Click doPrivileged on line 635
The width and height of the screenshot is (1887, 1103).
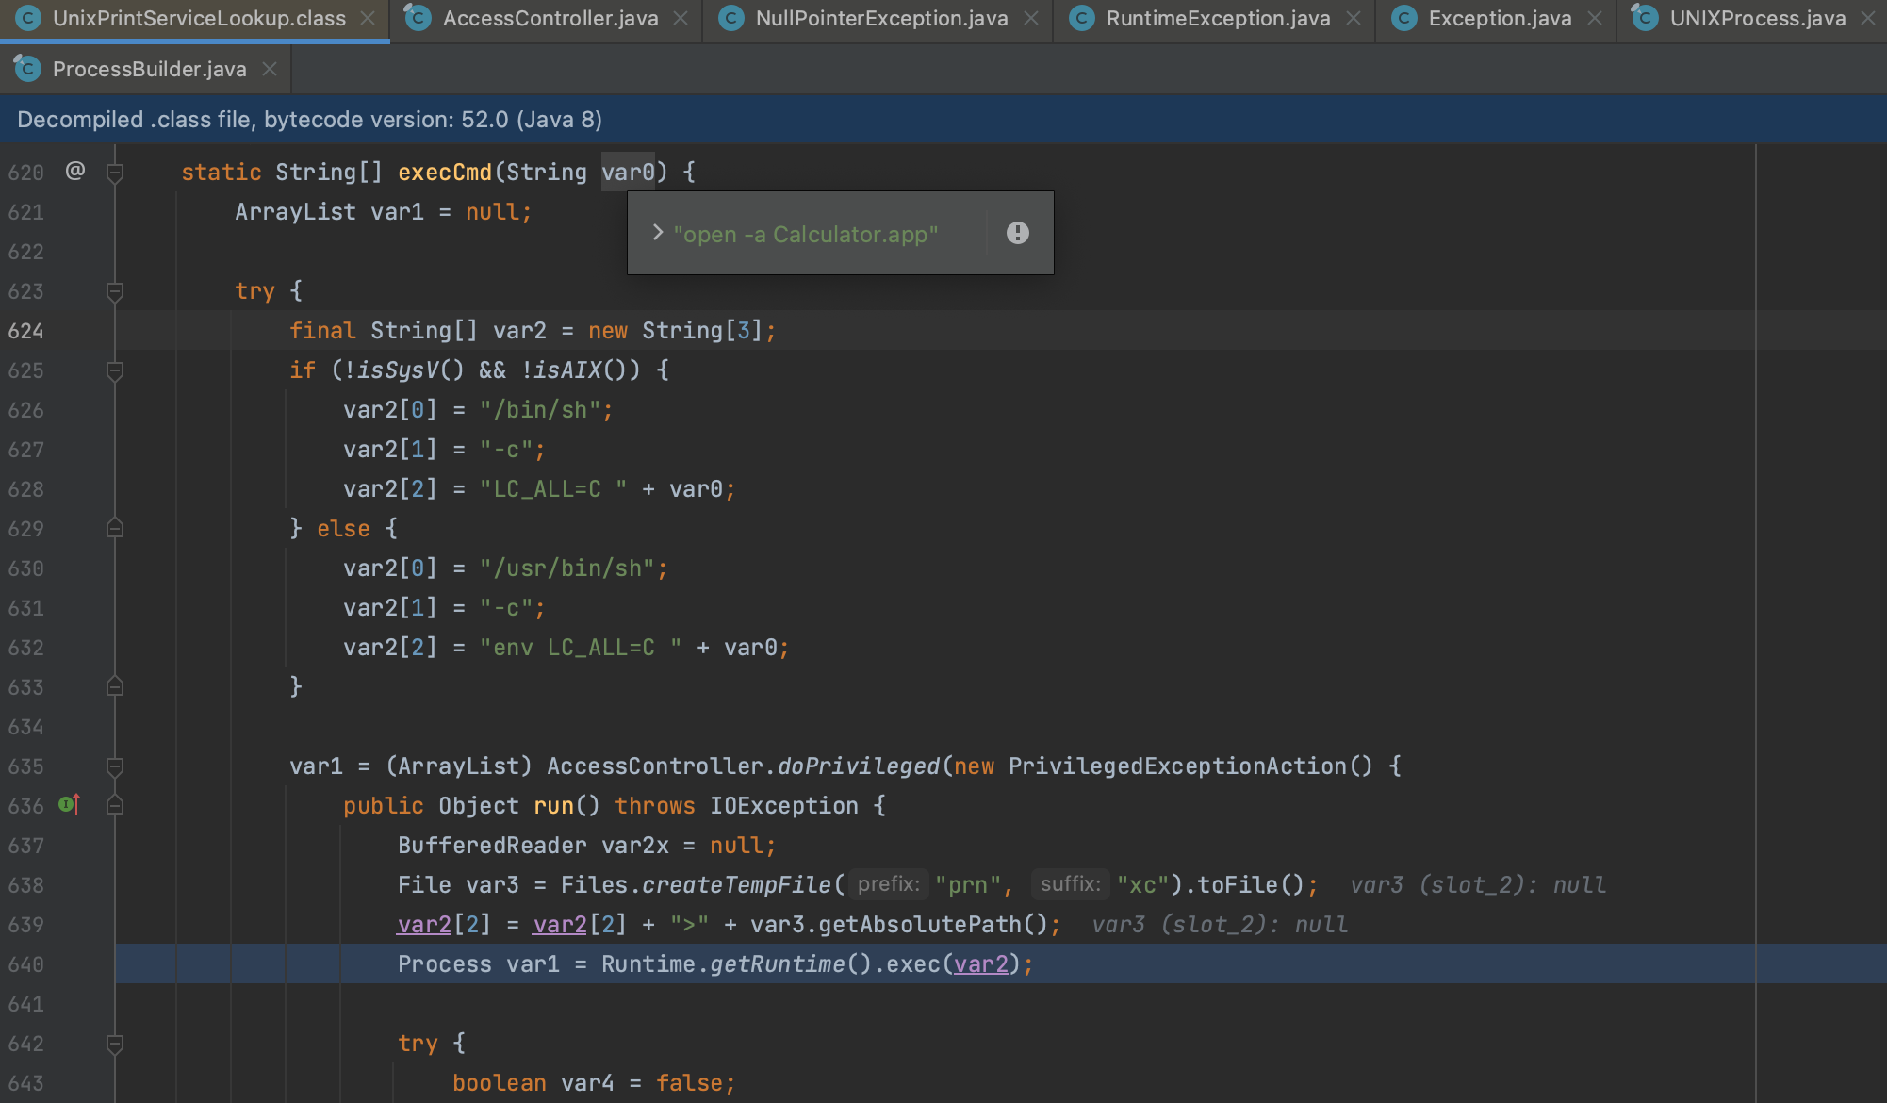click(859, 766)
